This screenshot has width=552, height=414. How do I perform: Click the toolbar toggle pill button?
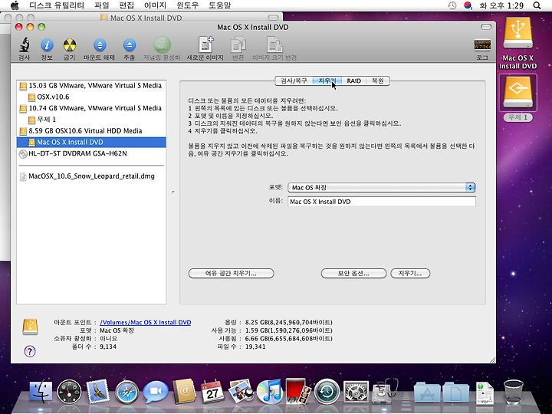coord(486,27)
